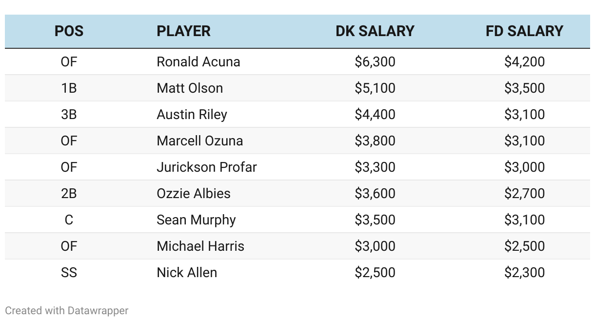595x322 pixels.
Task: Click the DK SALARY column header
Action: [x=375, y=31]
